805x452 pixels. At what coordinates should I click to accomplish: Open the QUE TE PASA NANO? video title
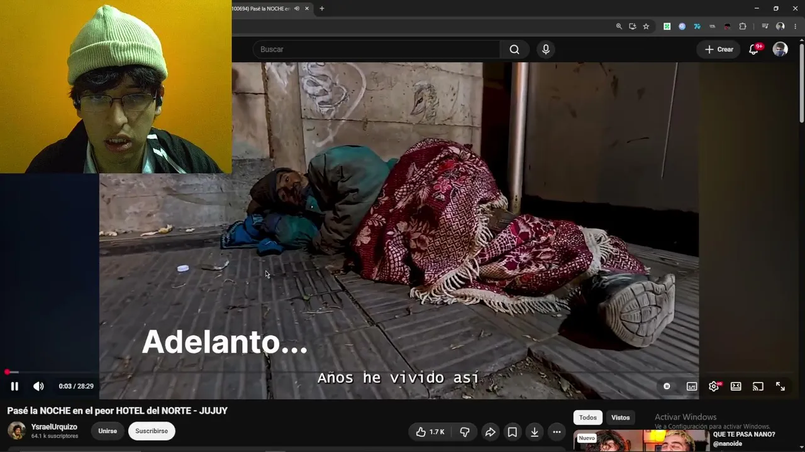pyautogui.click(x=744, y=434)
